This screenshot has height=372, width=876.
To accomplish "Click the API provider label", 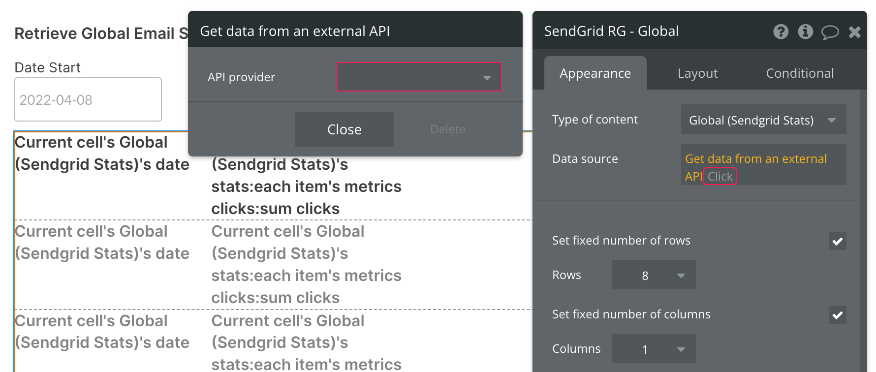I will tap(241, 77).
